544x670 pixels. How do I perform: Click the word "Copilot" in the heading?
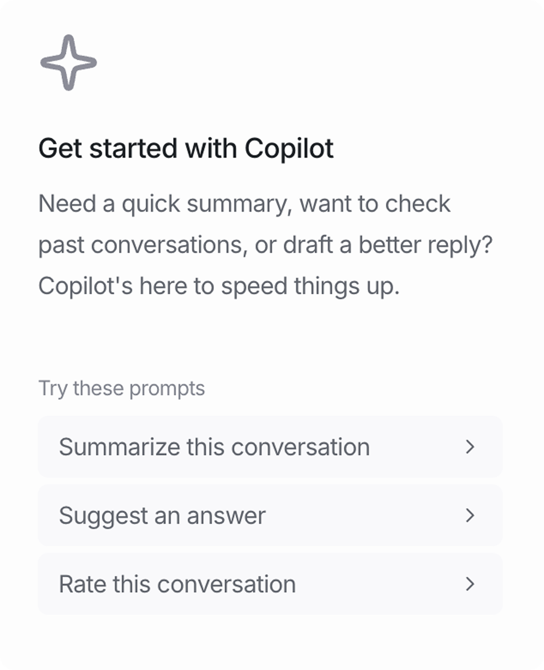289,148
